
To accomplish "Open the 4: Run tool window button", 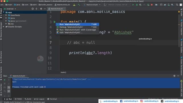I will click(8, 99).
